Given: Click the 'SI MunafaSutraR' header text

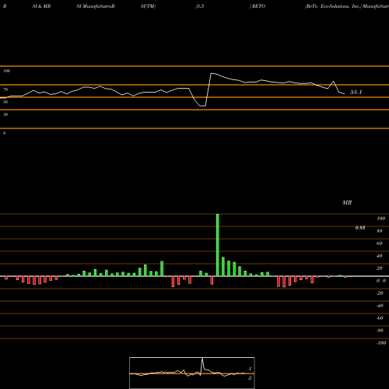Looking at the screenshot, I should [96, 6].
